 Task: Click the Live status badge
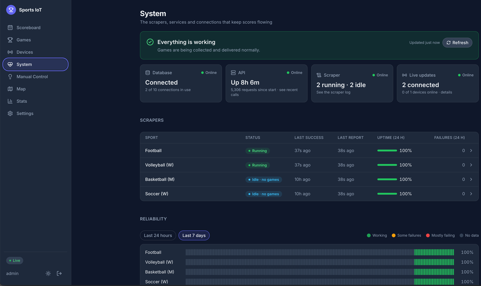coord(15,260)
